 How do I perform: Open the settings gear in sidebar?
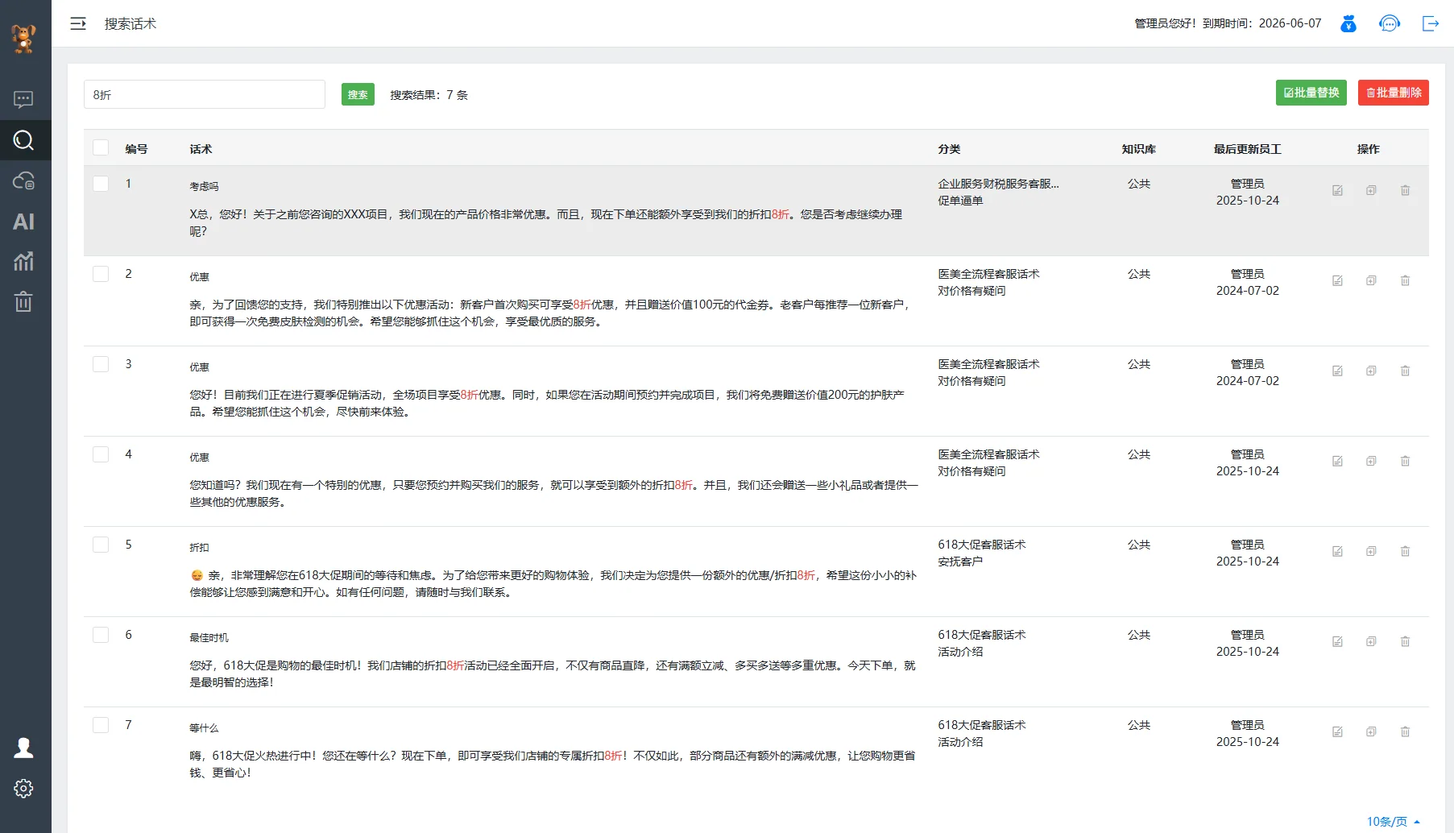(23, 788)
